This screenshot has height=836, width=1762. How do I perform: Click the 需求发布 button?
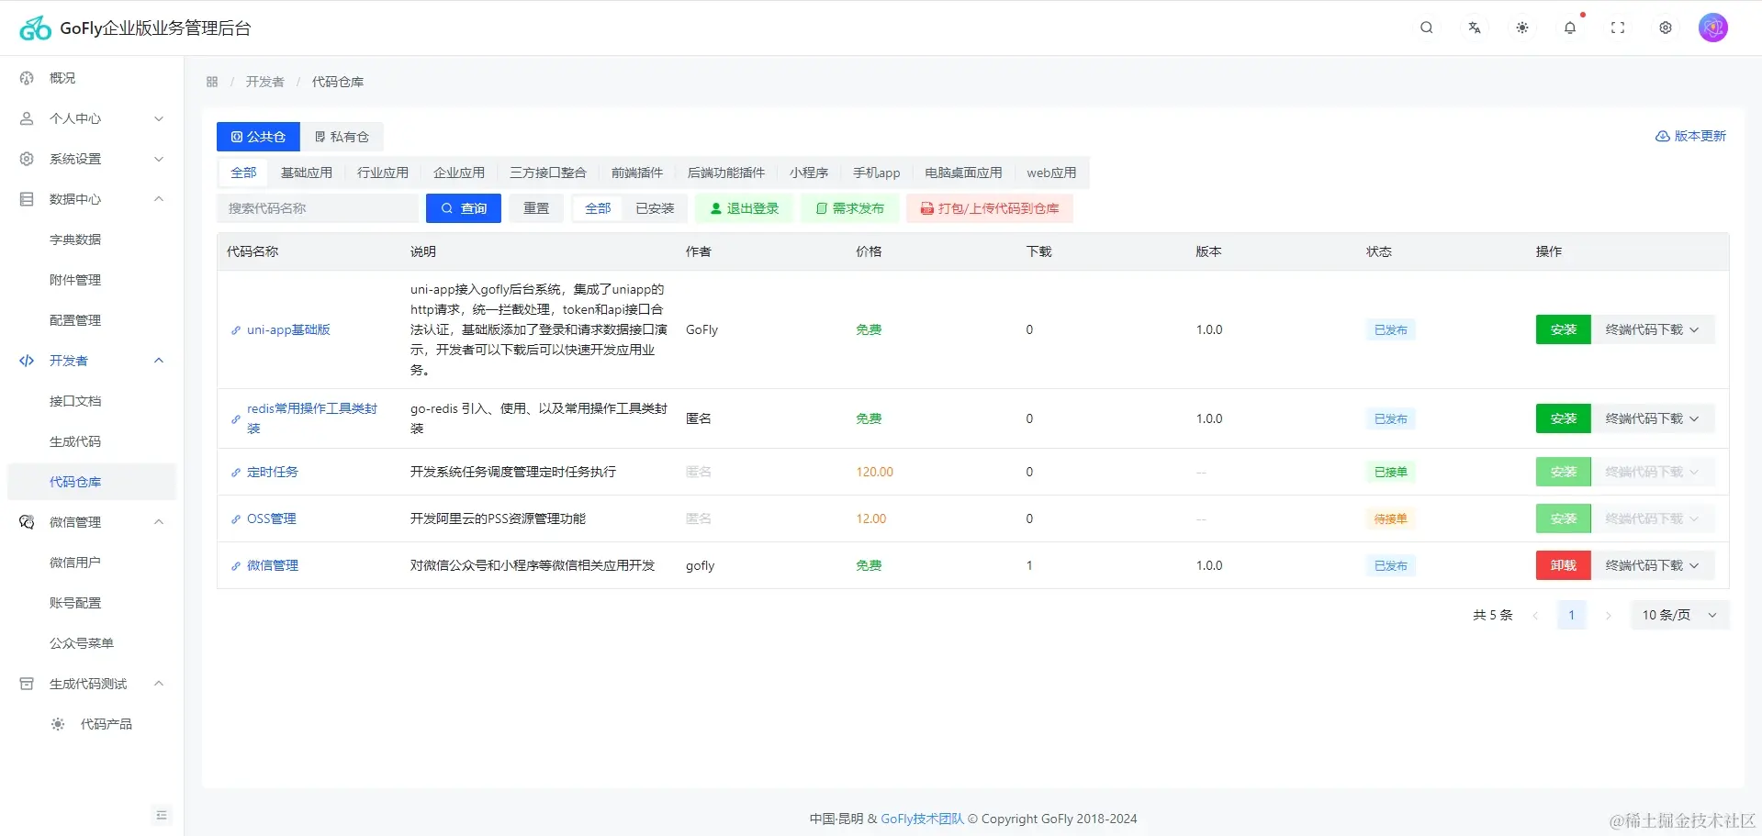point(850,208)
